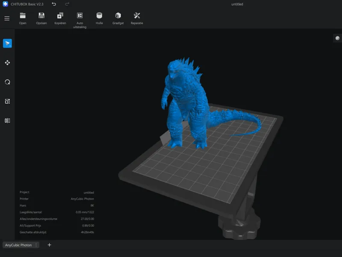Choose the Mirror tool in sidebar

point(7,121)
